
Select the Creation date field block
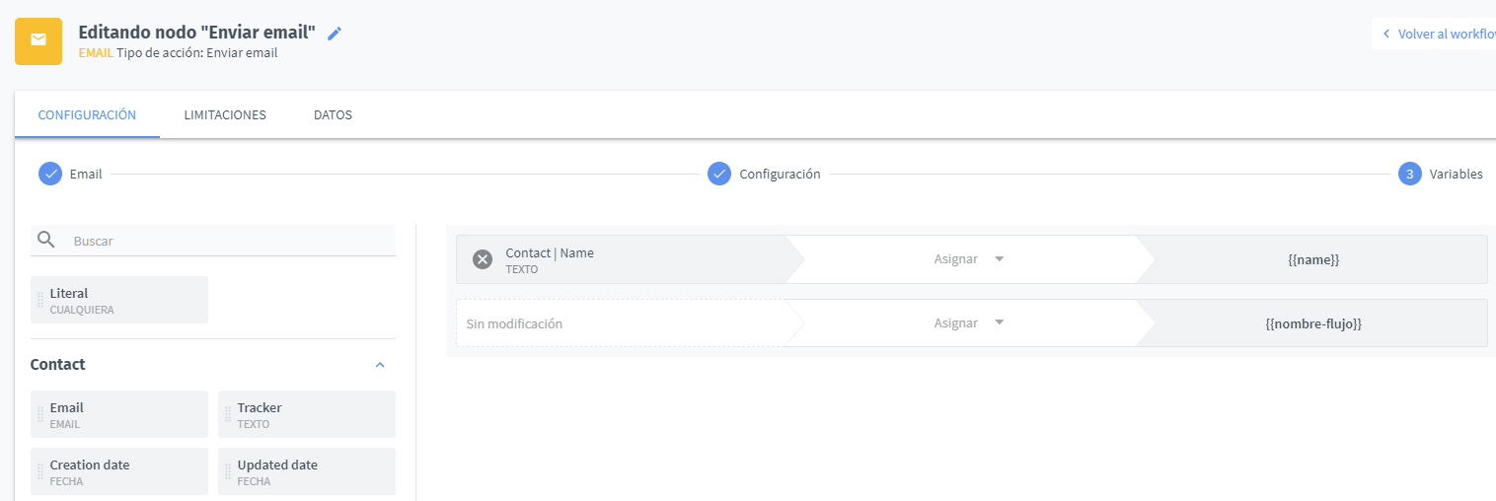click(x=119, y=471)
